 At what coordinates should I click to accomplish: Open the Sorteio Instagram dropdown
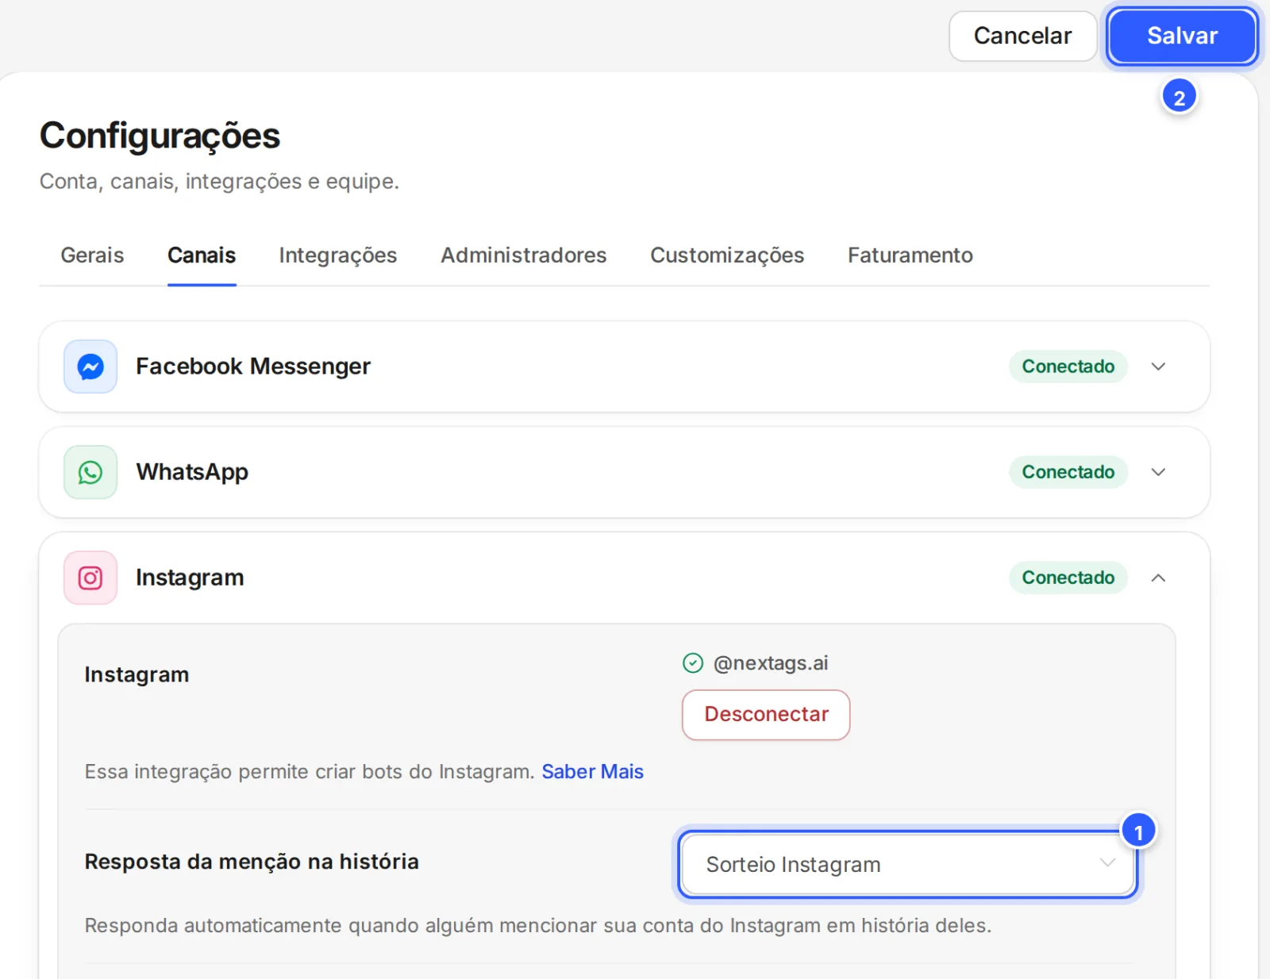click(x=909, y=864)
